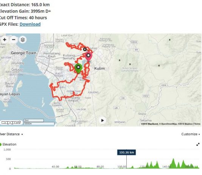Play the route animation on map
Image resolution: width=202 pixels, height=175 pixels.
(x=103, y=120)
